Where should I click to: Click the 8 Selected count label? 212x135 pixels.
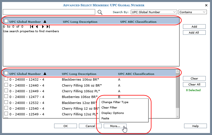(x=193, y=90)
